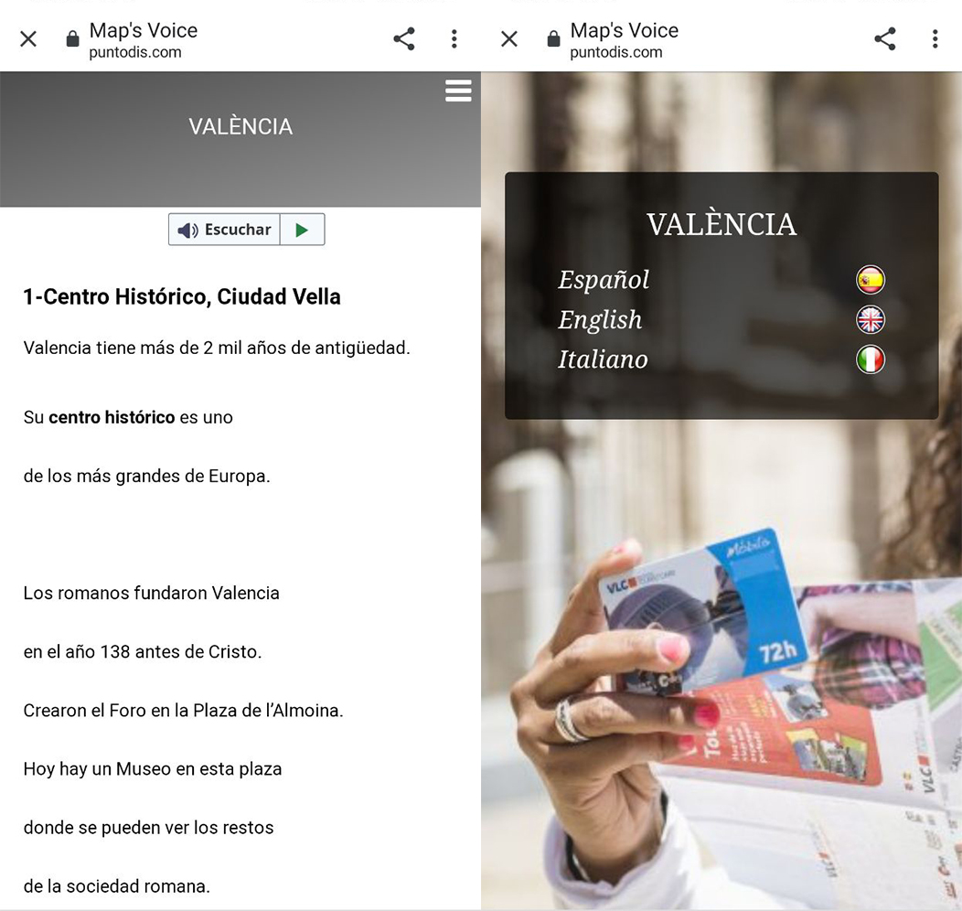Open left browser three-dot overflow menu
Image resolution: width=962 pixels, height=911 pixels.
coord(454,38)
